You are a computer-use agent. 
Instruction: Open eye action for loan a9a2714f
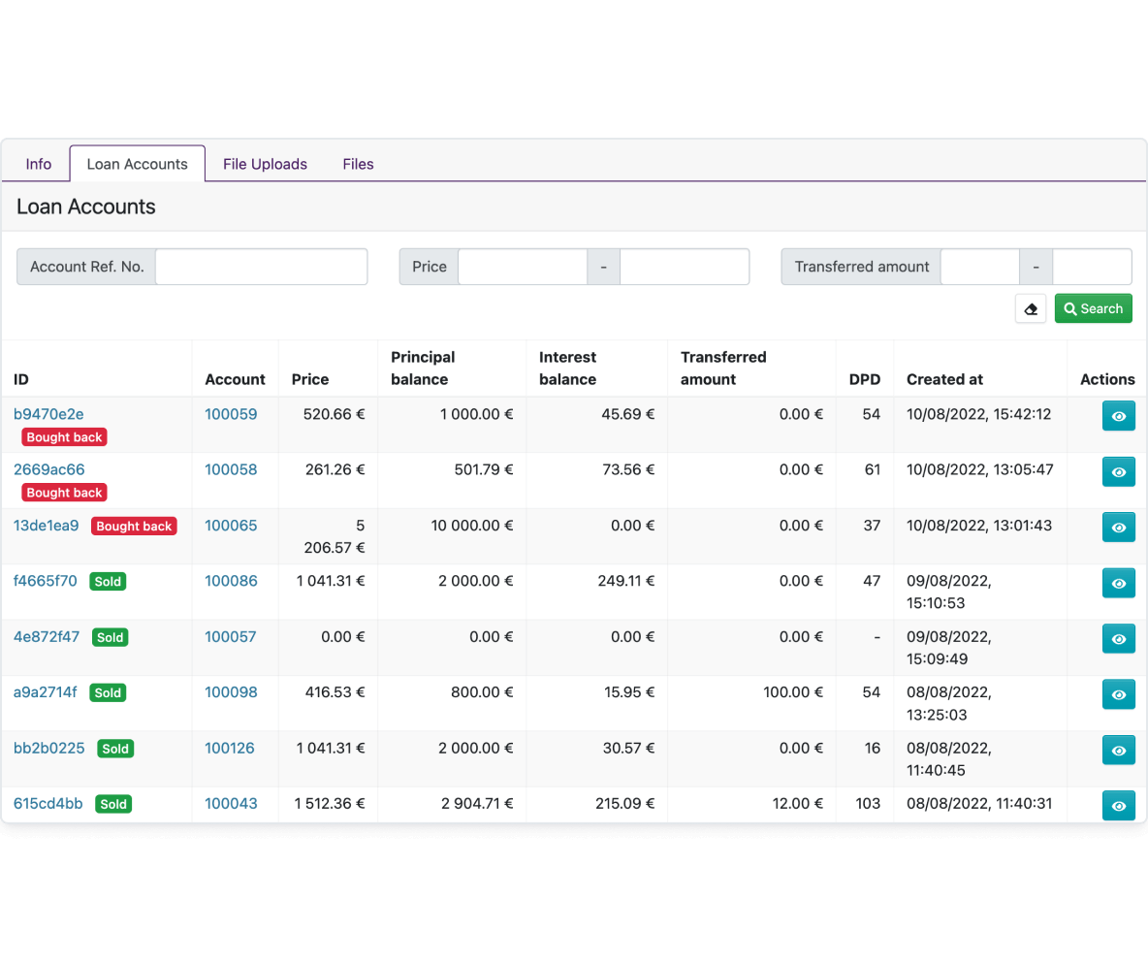(1118, 694)
